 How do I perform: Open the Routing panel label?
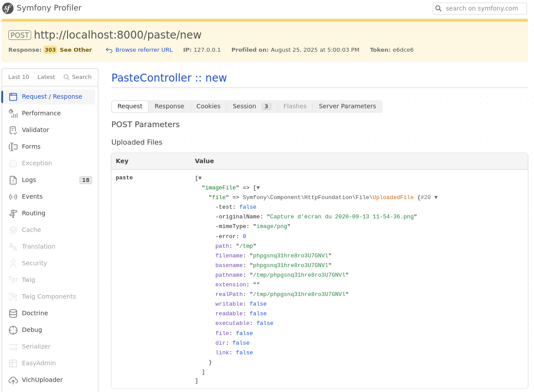(x=34, y=214)
